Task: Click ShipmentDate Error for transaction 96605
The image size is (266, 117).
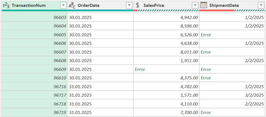Action: (206, 35)
